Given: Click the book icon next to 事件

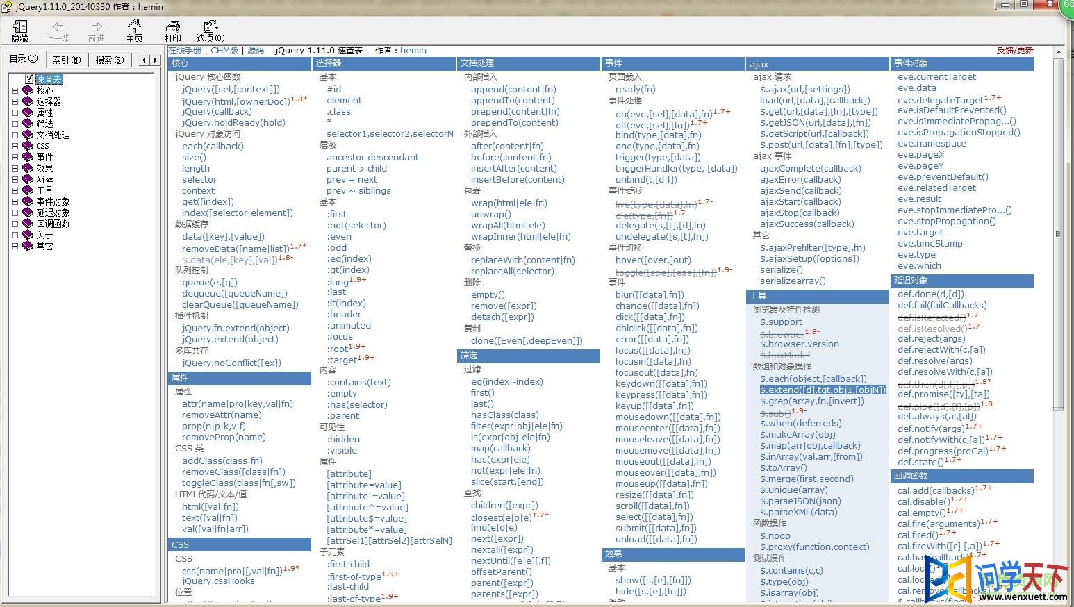Looking at the screenshot, I should 28,157.
